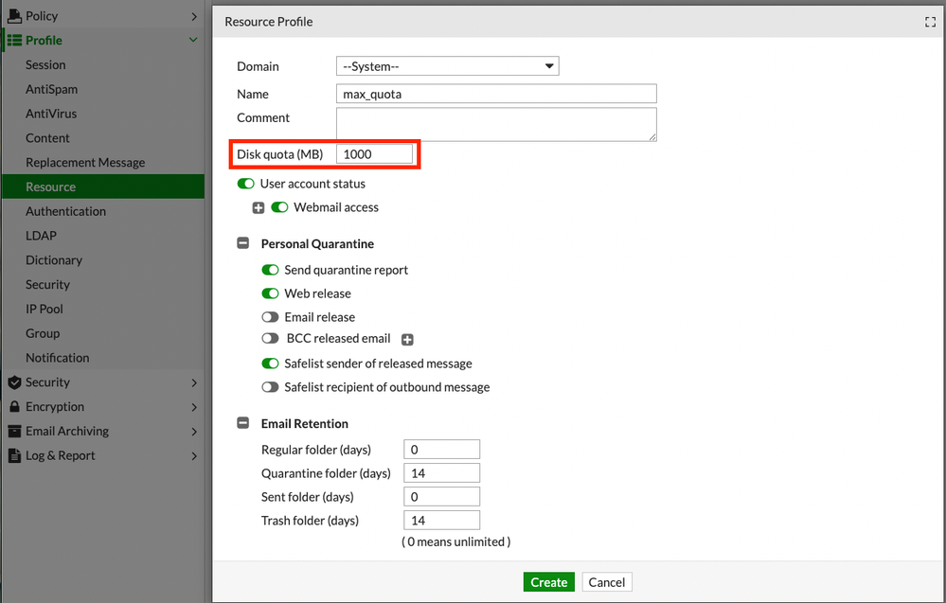This screenshot has height=603, width=946.
Task: Click the Encryption padlock icon
Action: (14, 407)
